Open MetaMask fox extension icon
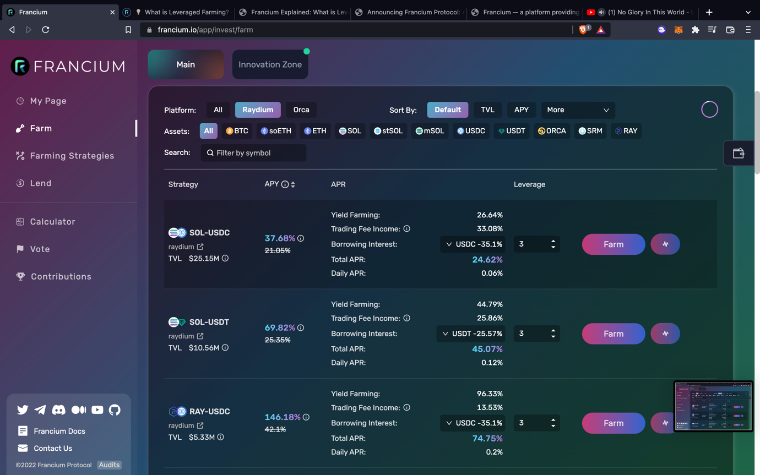The width and height of the screenshot is (760, 475). point(678,30)
